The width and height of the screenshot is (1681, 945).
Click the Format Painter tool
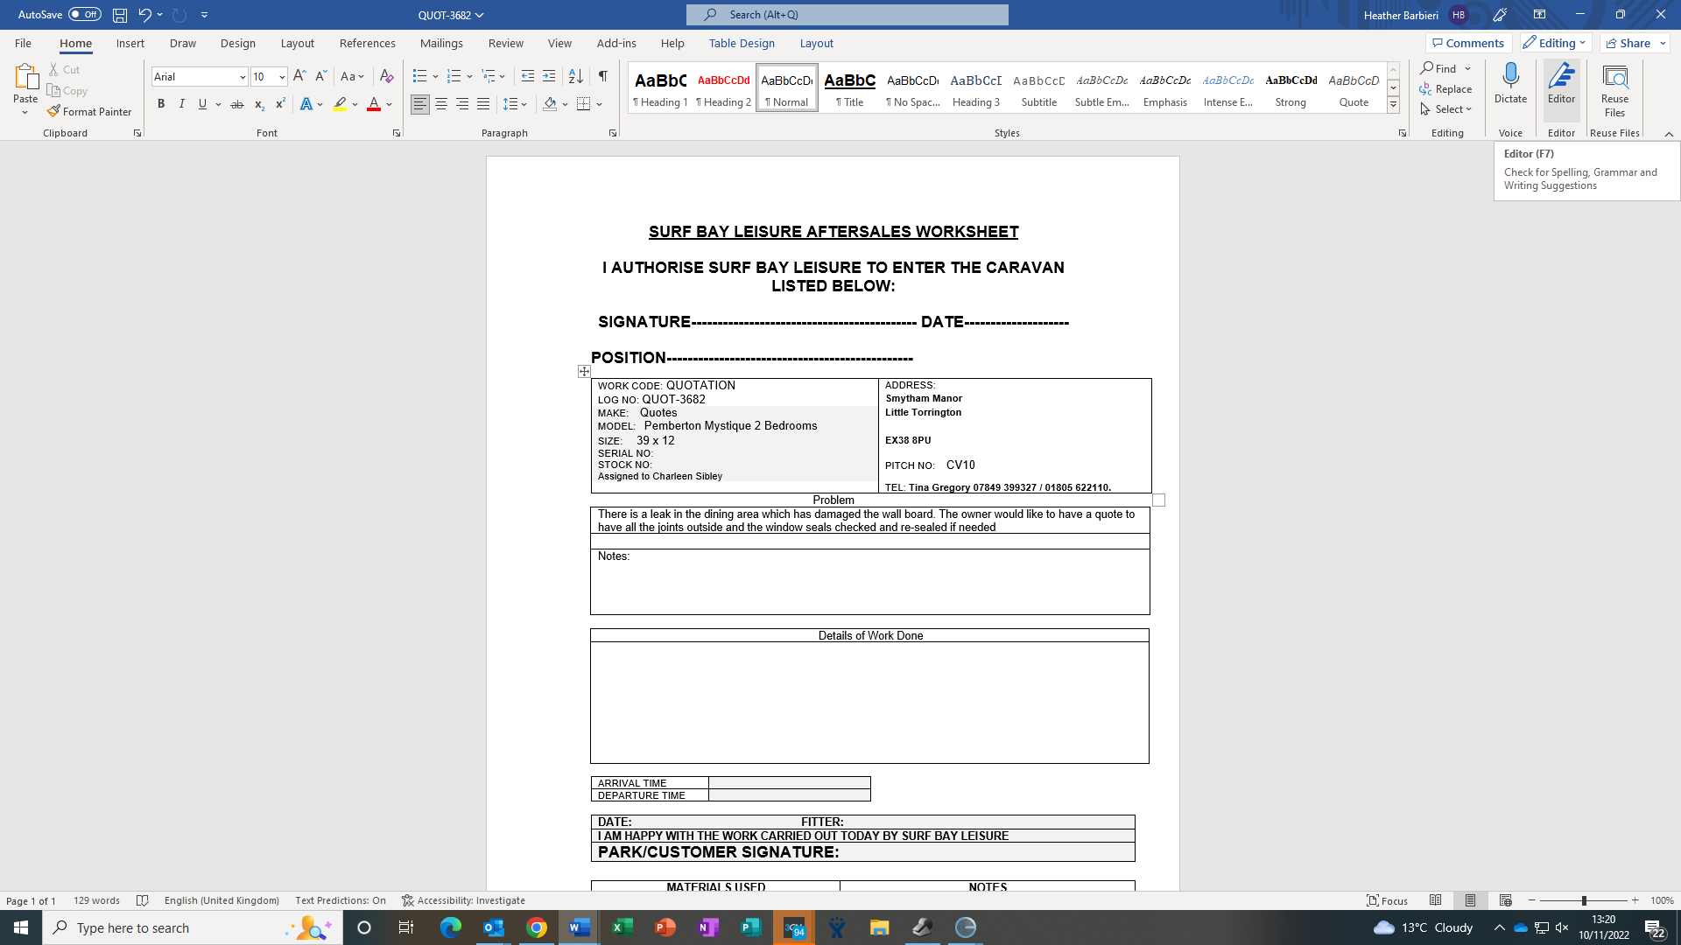click(89, 111)
